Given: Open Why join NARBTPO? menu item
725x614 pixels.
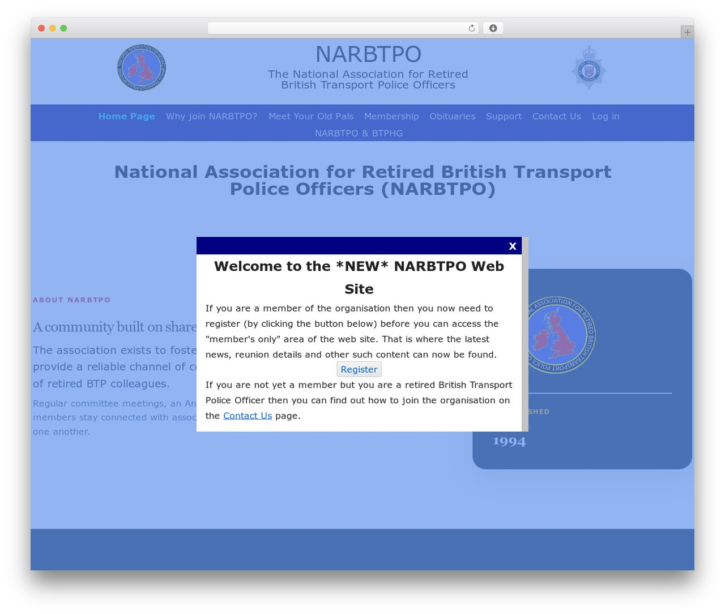Looking at the screenshot, I should coord(211,116).
